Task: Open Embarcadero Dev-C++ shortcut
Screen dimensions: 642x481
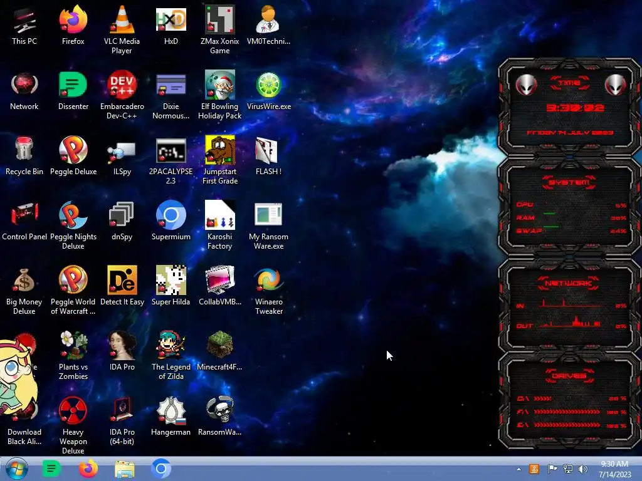Action: click(x=122, y=95)
